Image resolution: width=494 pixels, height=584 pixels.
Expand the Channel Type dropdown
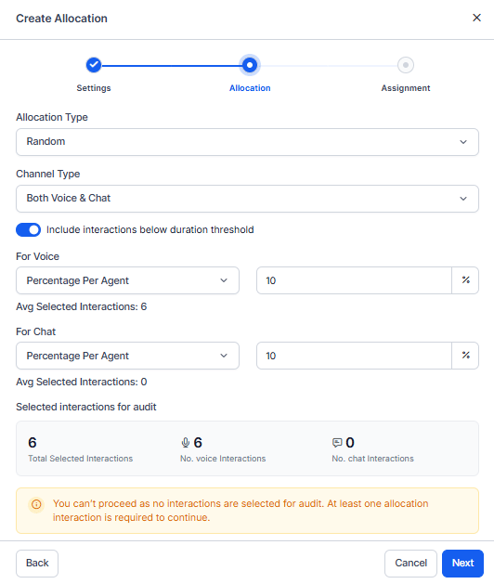247,199
